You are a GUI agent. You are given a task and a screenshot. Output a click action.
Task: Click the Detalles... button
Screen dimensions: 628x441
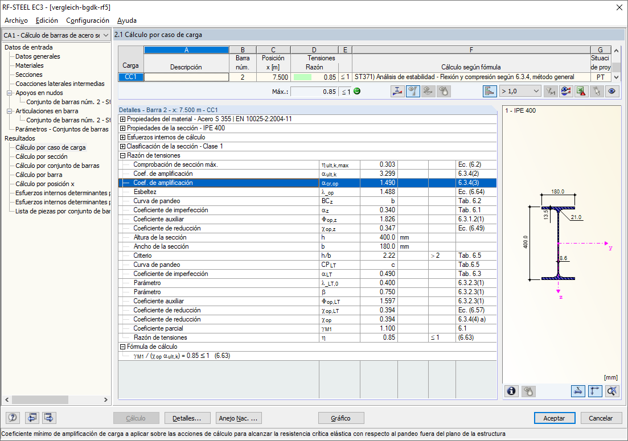(x=187, y=418)
